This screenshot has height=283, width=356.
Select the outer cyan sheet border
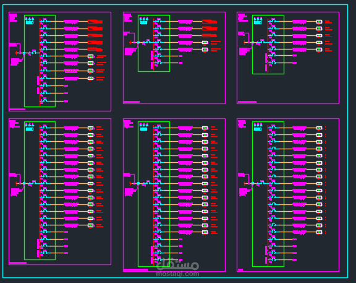point(175,141)
